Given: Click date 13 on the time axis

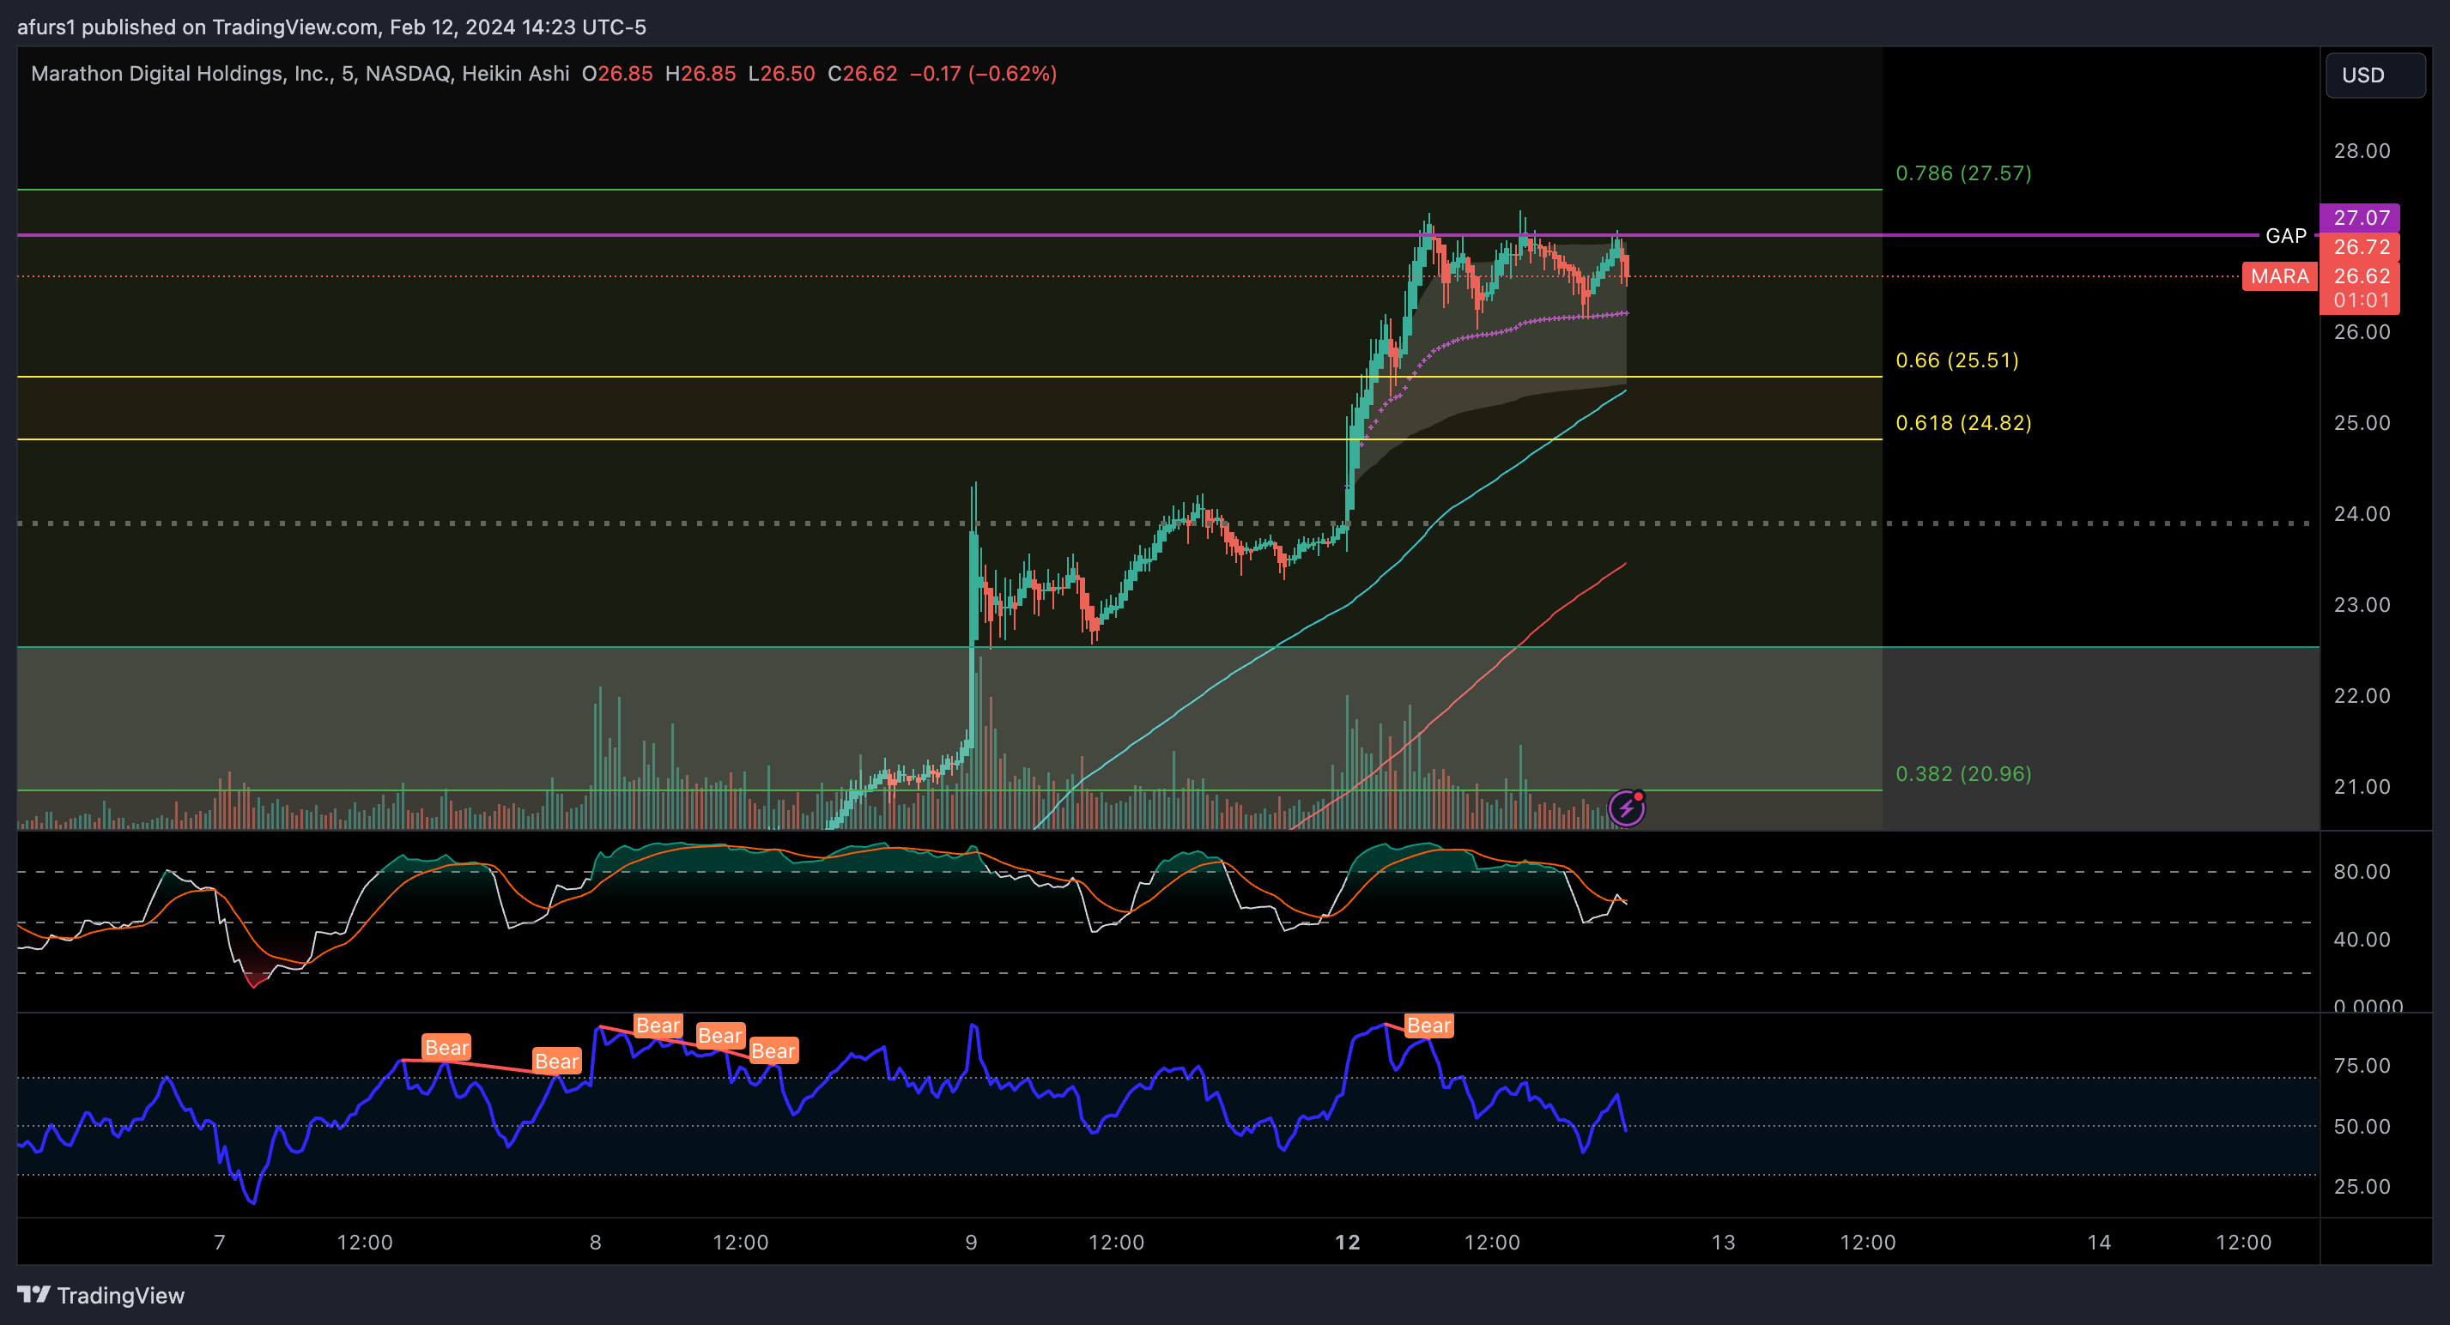Looking at the screenshot, I should click(1724, 1243).
